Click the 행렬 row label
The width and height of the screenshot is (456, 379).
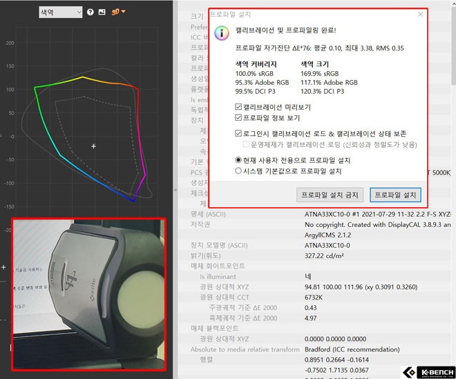pos(206,360)
